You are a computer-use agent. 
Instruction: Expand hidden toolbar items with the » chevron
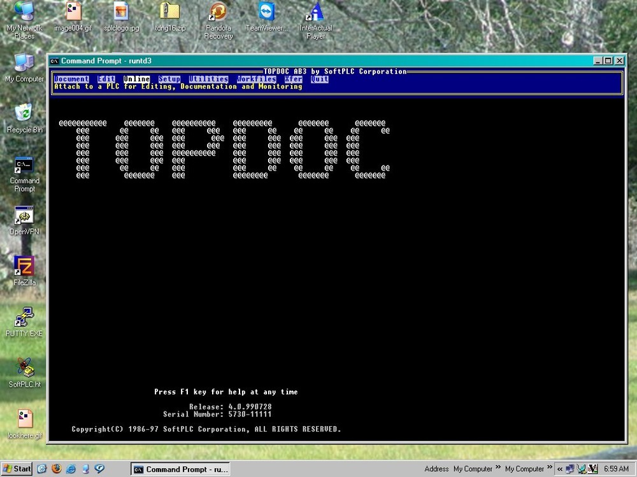point(549,469)
